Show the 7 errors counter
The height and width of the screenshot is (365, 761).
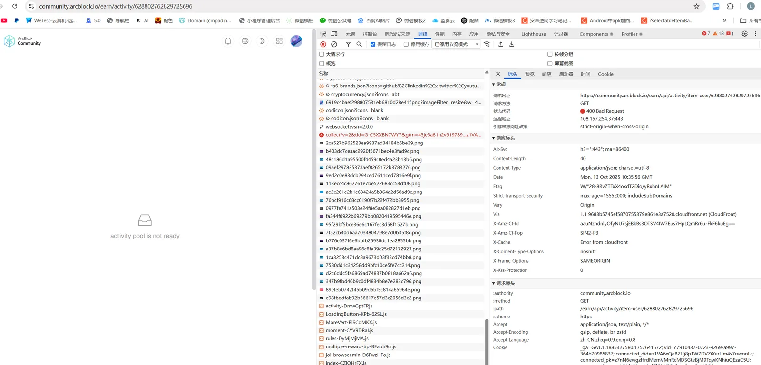click(x=706, y=34)
